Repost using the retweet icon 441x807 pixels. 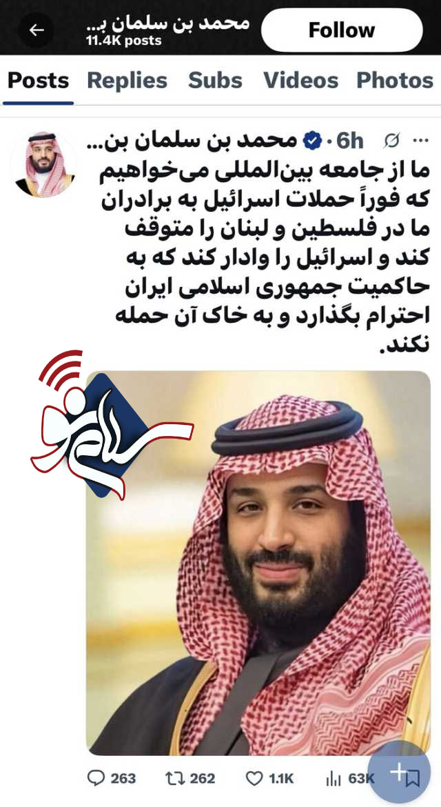(175, 778)
